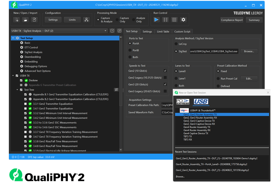Viewport: 279px width, 186px height.
Task: Switch to the Custom Script tab
Action: coord(182,31)
